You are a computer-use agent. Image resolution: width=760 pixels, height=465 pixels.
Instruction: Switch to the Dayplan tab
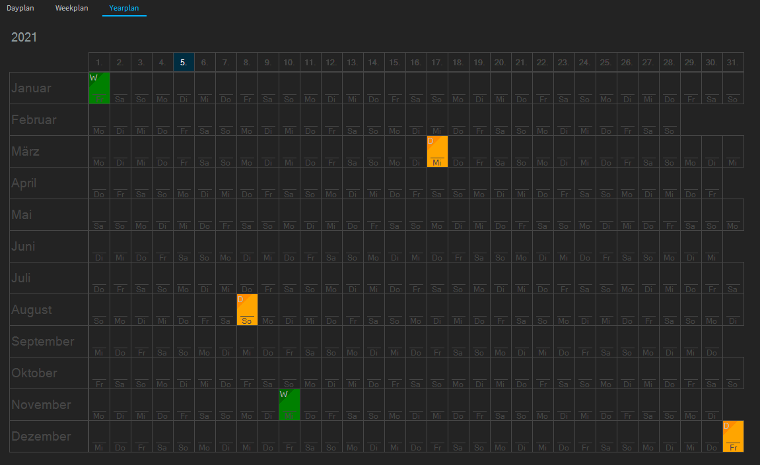(20, 8)
